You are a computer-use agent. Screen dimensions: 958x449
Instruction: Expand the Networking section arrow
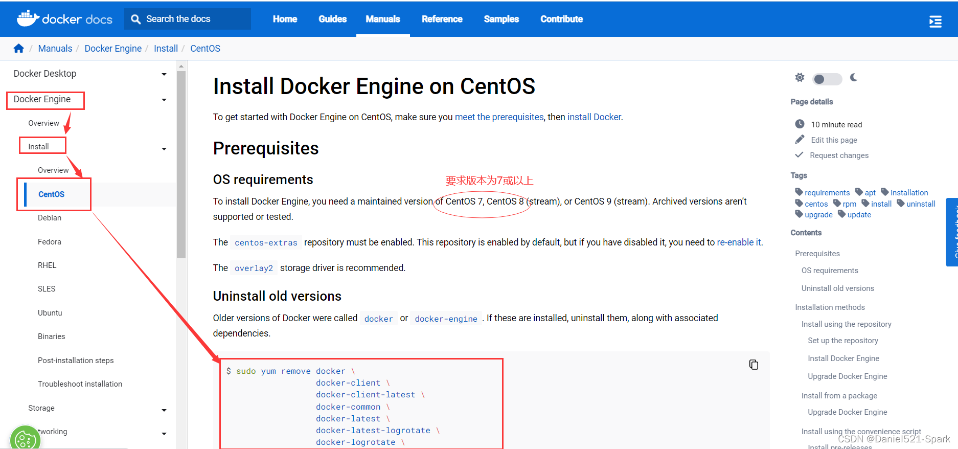click(x=164, y=434)
